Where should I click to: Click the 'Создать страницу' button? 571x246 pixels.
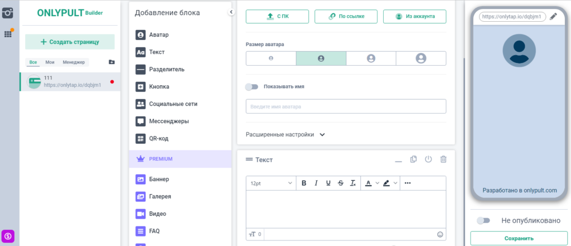pos(70,42)
